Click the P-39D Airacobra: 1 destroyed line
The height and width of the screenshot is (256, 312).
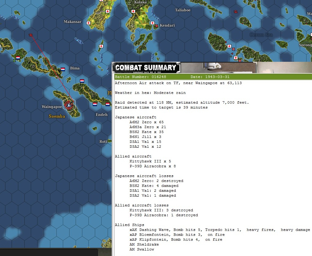[164, 215]
